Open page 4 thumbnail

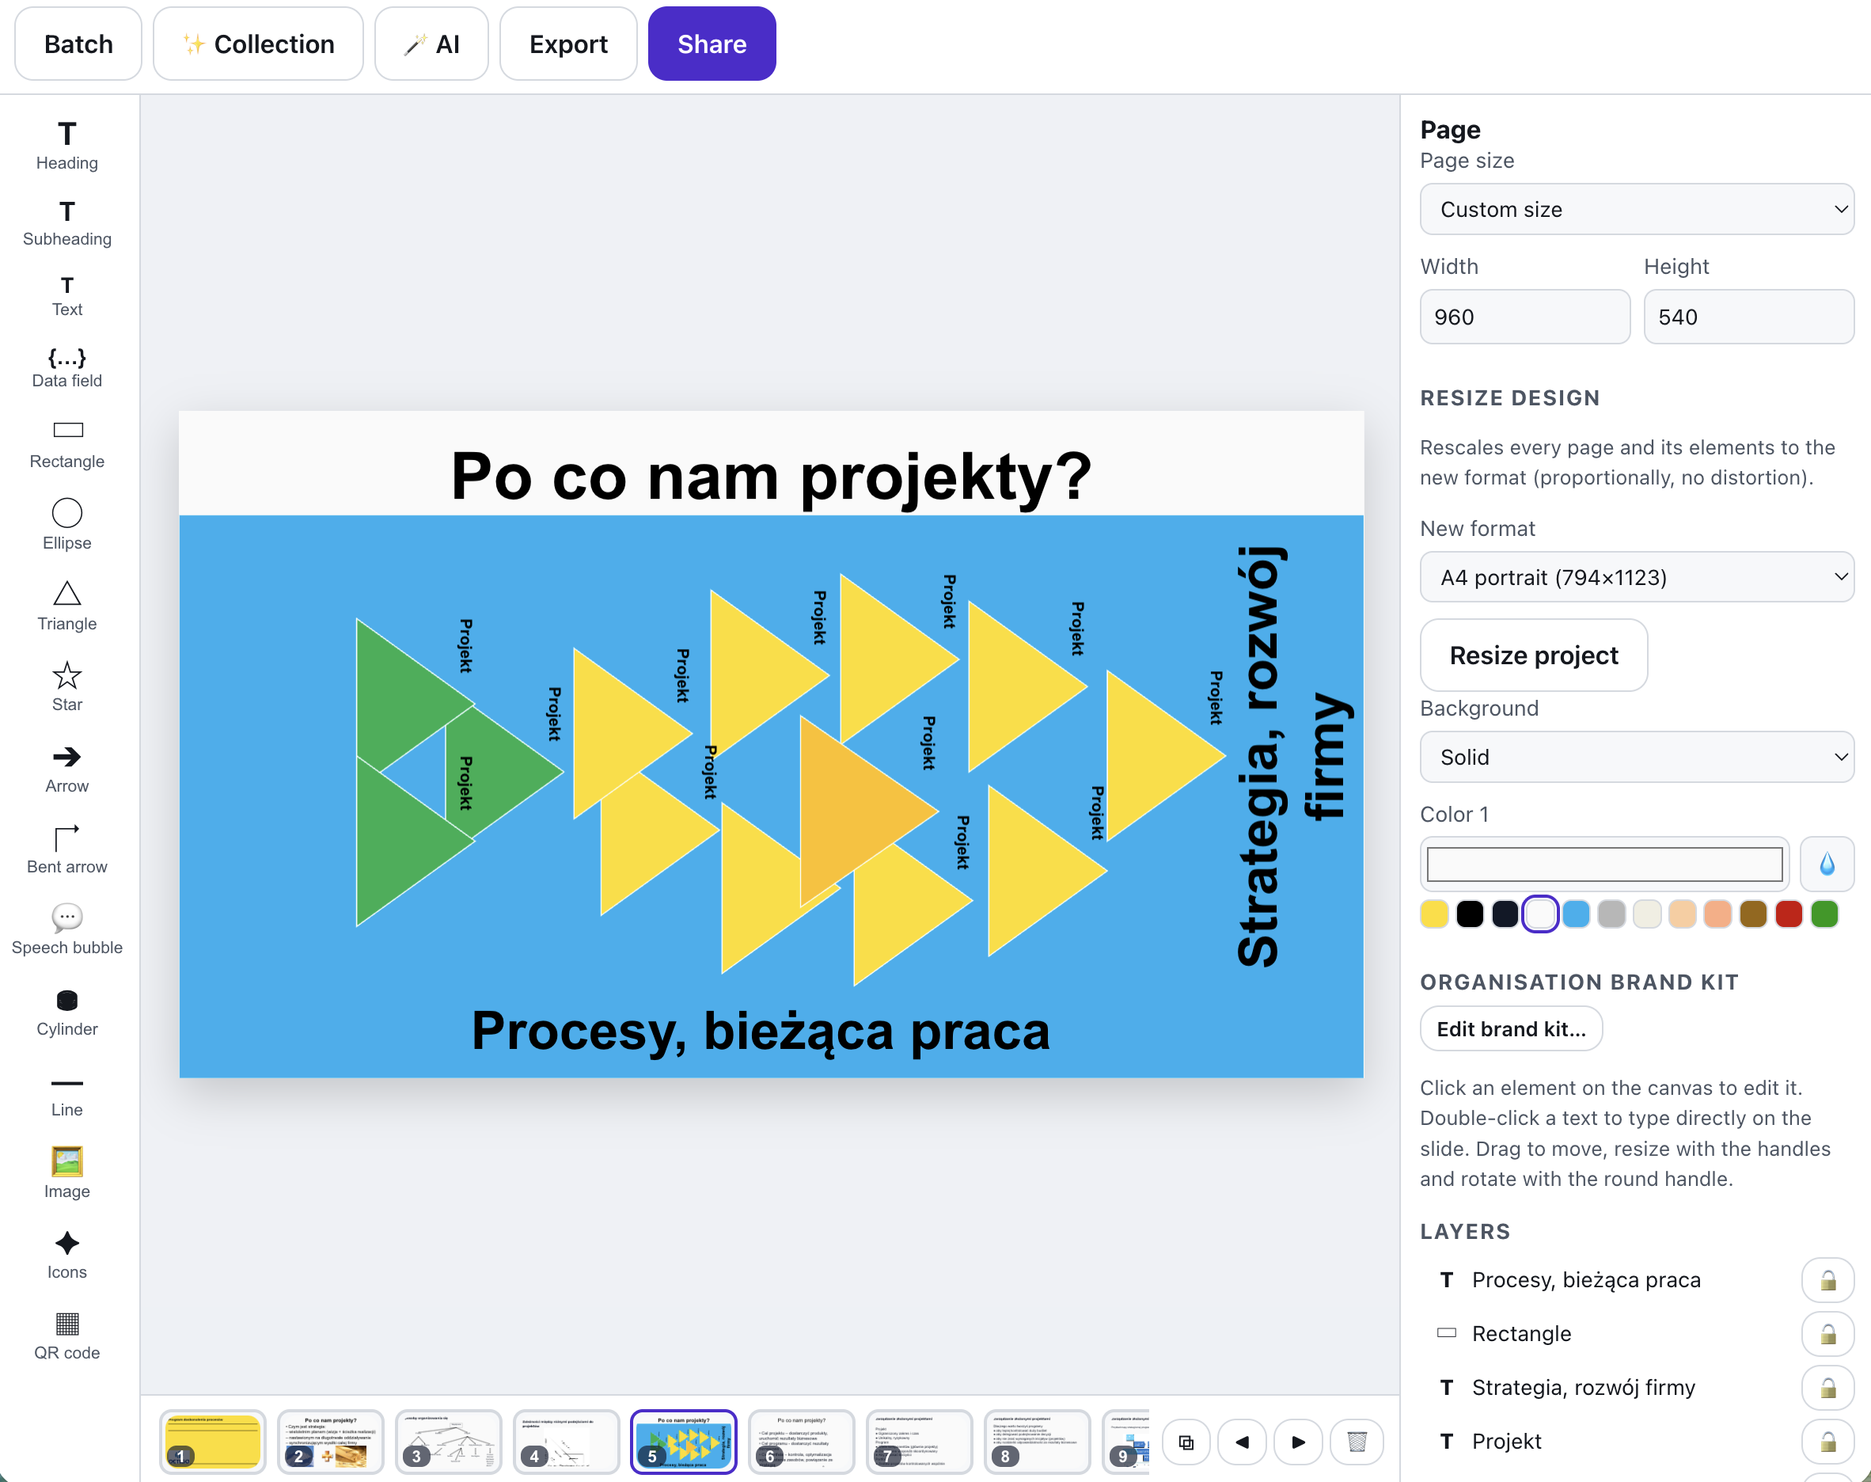[567, 1442]
